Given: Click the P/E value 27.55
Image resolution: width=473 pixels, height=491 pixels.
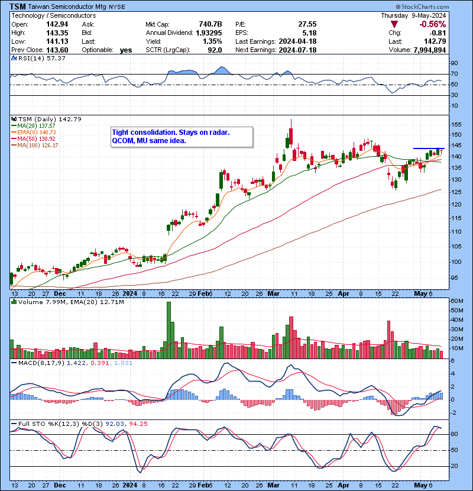Looking at the screenshot, I should click(x=307, y=24).
